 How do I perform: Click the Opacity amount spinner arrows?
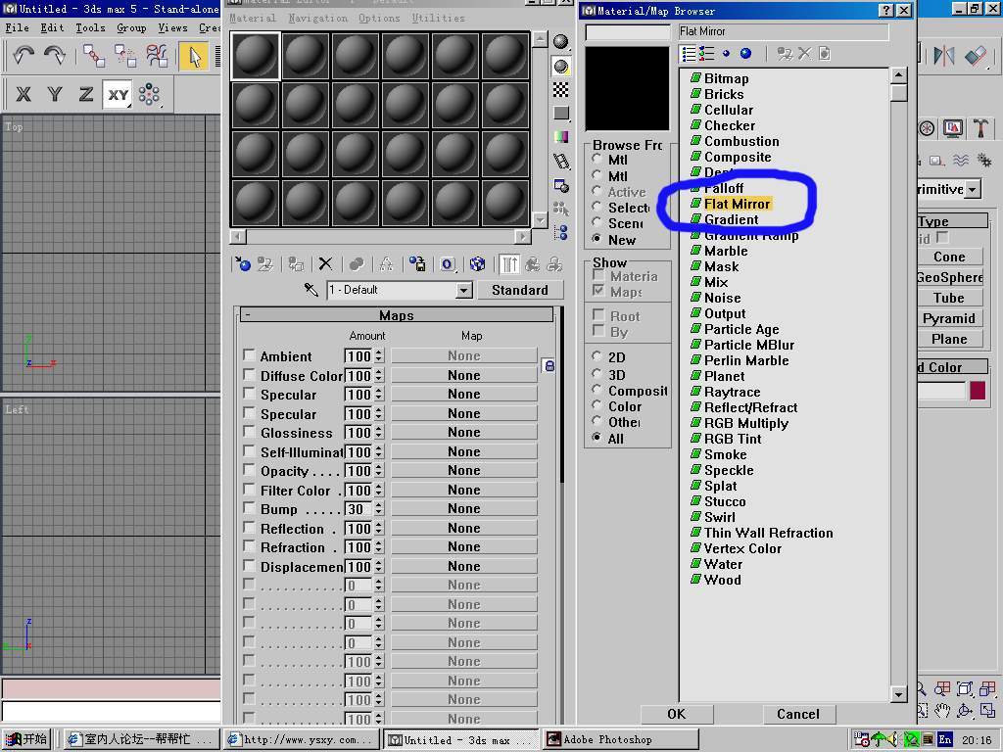tap(379, 471)
